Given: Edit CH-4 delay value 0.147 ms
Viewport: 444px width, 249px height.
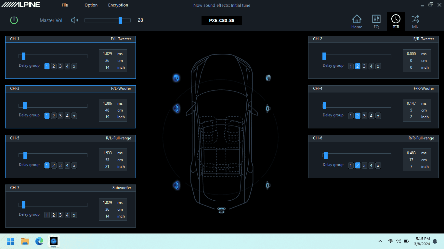Looking at the screenshot, I should pos(411,103).
